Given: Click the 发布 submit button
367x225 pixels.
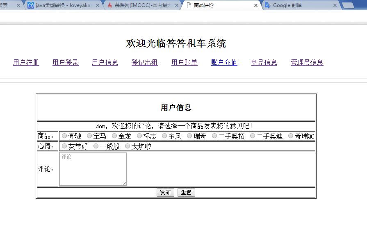Looking at the screenshot, I should (166, 193).
